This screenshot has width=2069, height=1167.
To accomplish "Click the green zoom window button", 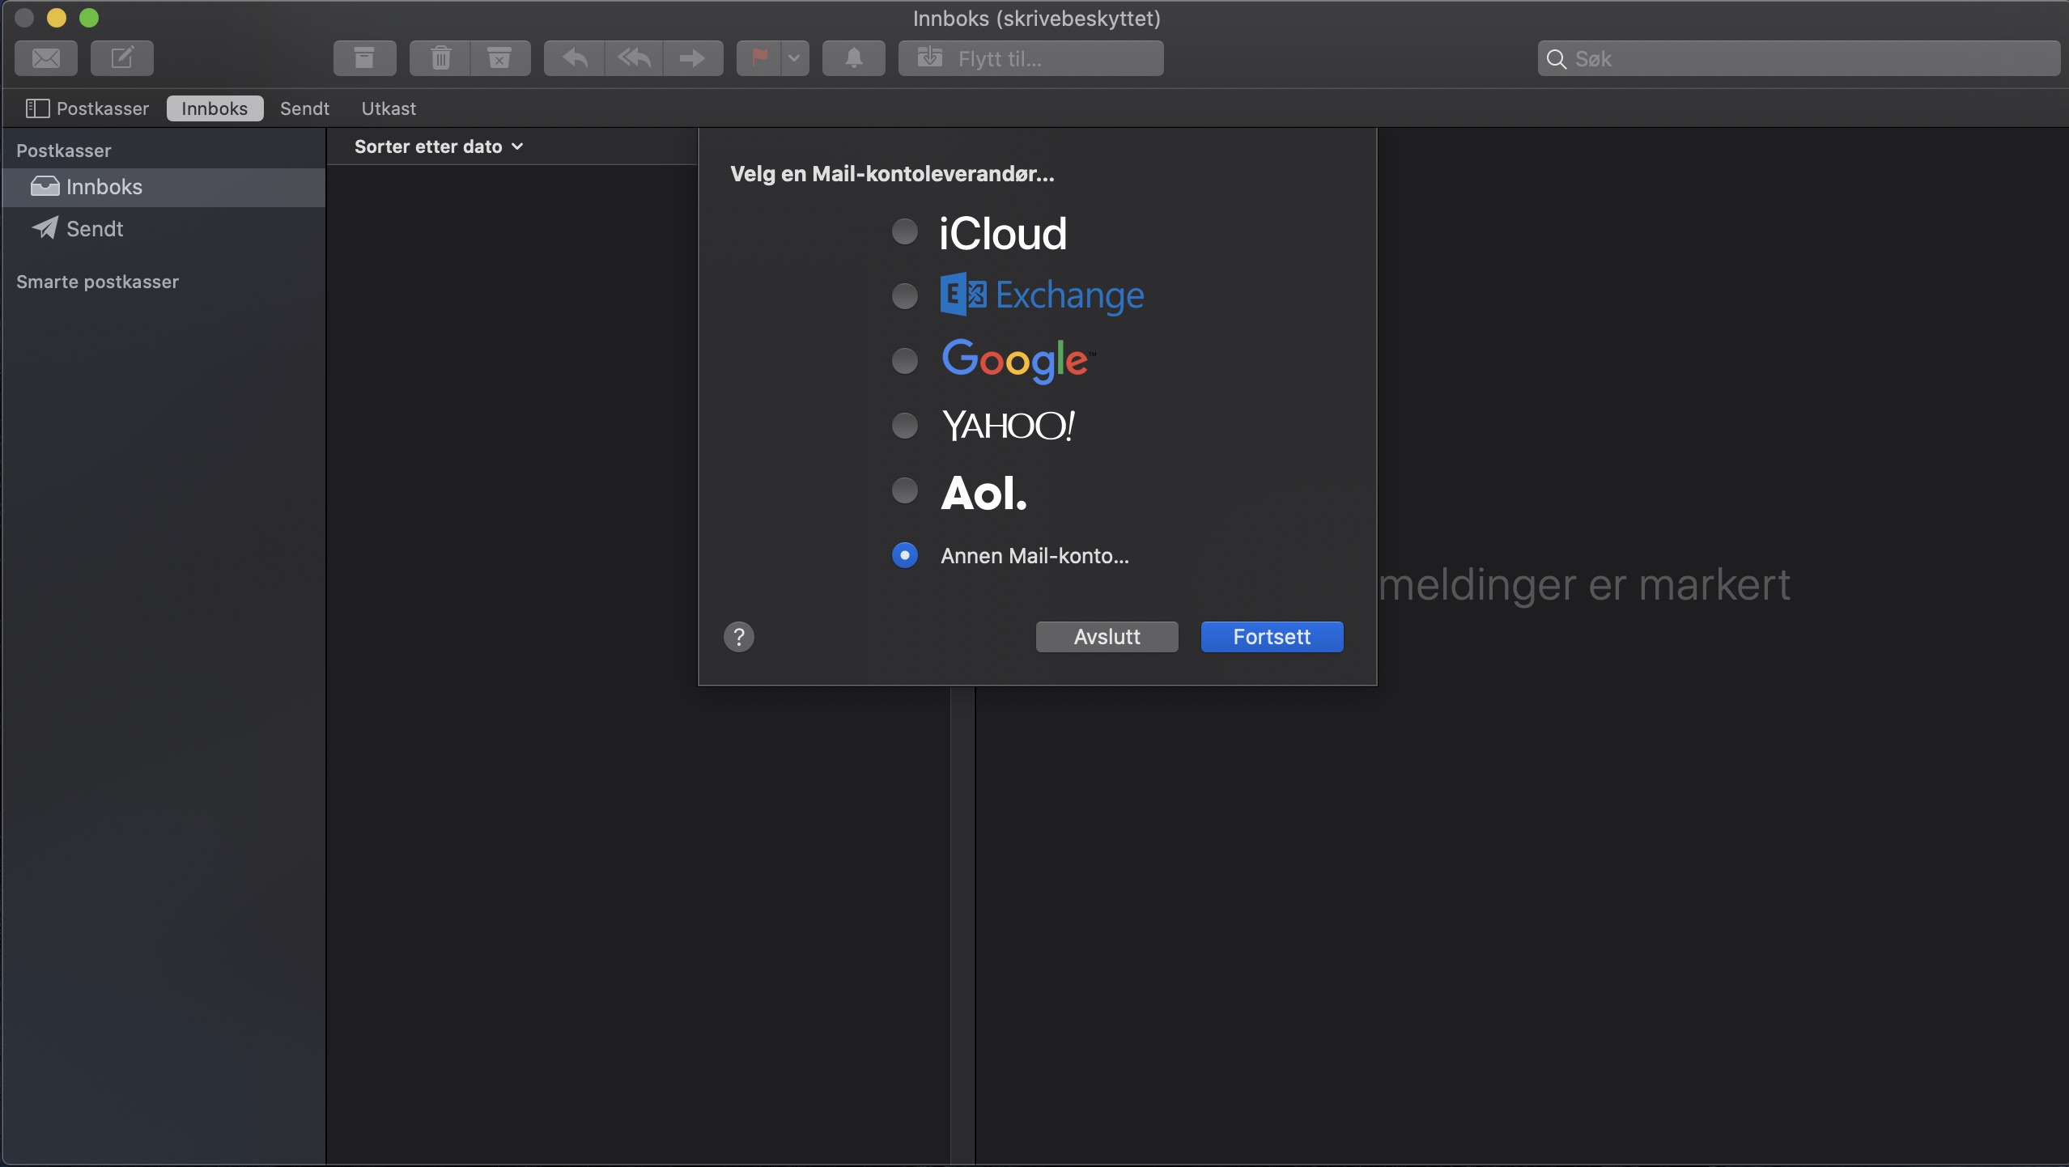I will 89,18.
